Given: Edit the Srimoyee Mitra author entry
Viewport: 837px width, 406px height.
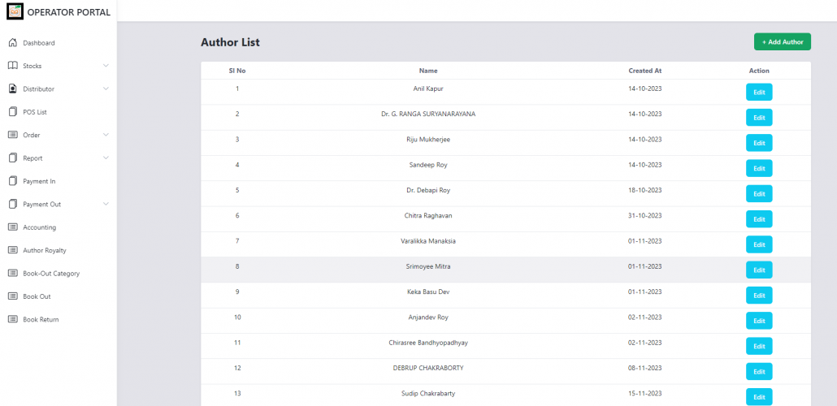Looking at the screenshot, I should [759, 270].
